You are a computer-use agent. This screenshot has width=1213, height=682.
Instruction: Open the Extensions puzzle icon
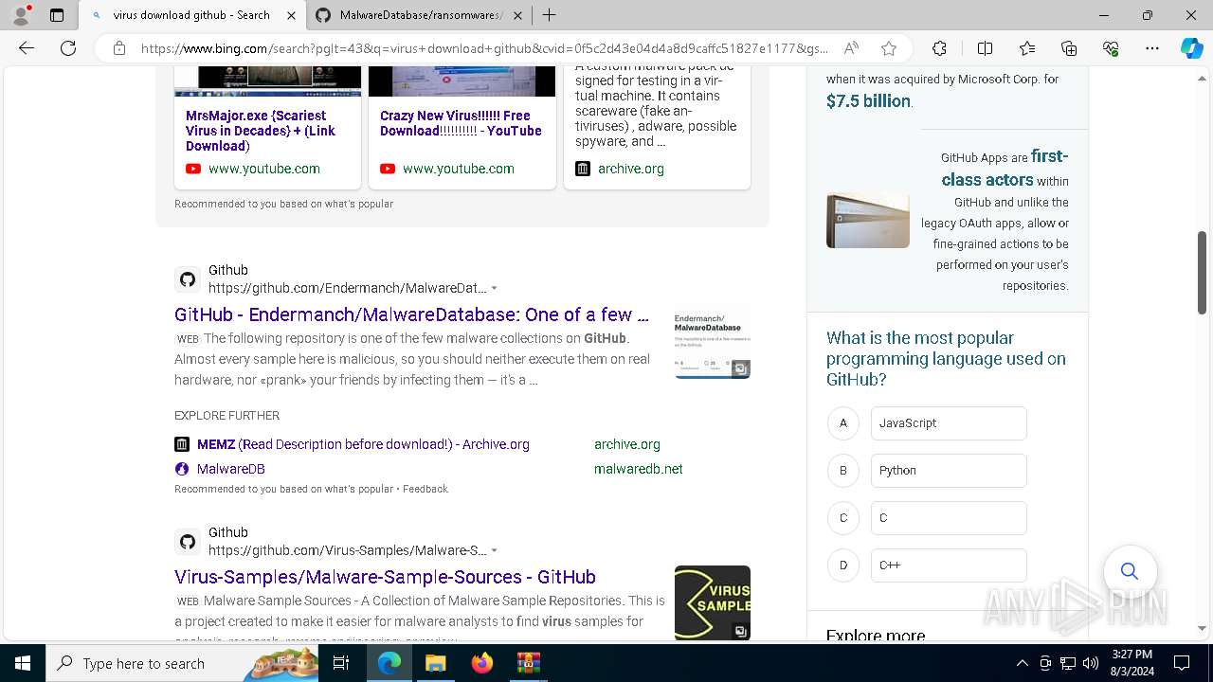click(939, 48)
